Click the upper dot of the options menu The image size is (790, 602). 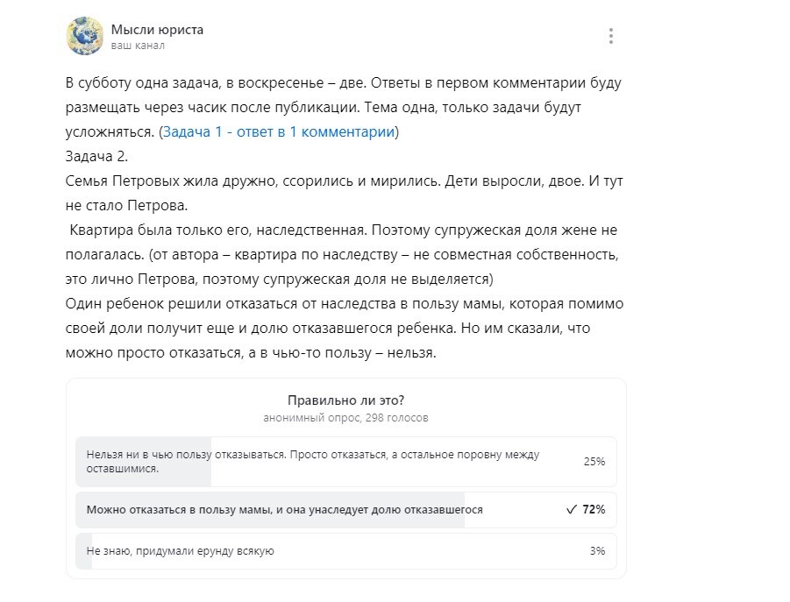[x=611, y=30]
